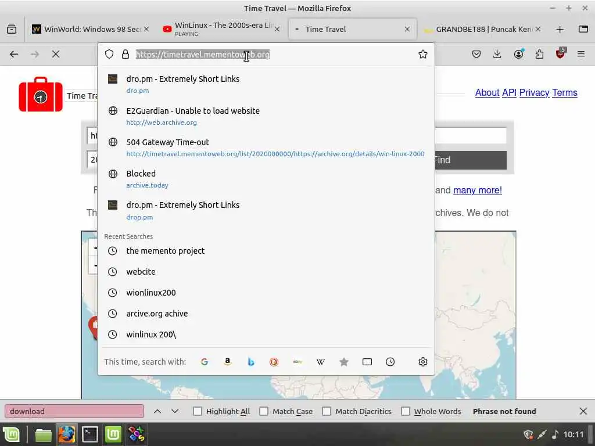
Task: Click in the address bar URL field
Action: point(275,54)
